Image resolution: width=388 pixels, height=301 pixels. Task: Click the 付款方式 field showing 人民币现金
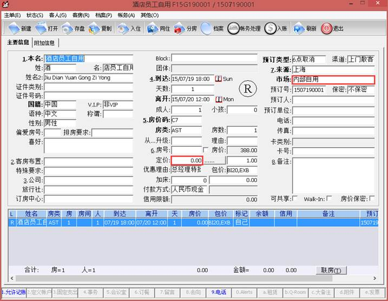(189, 189)
